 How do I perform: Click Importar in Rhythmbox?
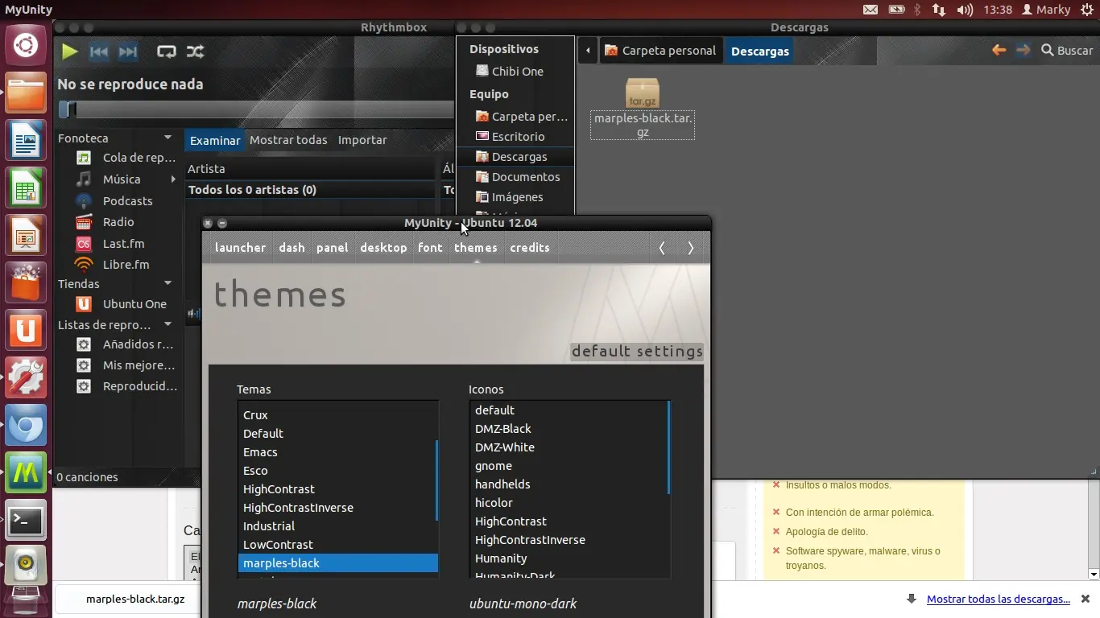[x=362, y=140]
